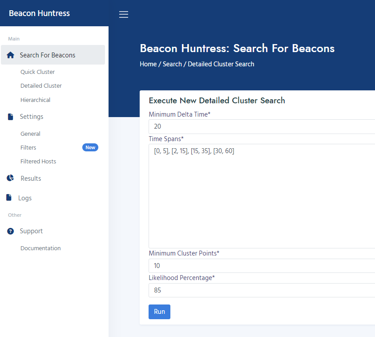Open the Detailed Cluster menu item
The height and width of the screenshot is (337, 375).
[41, 85]
